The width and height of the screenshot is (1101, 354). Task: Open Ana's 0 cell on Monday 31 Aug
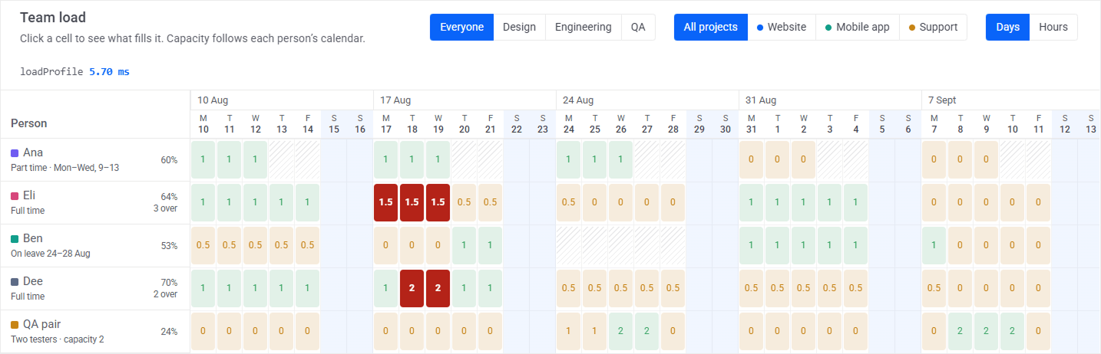tap(752, 159)
